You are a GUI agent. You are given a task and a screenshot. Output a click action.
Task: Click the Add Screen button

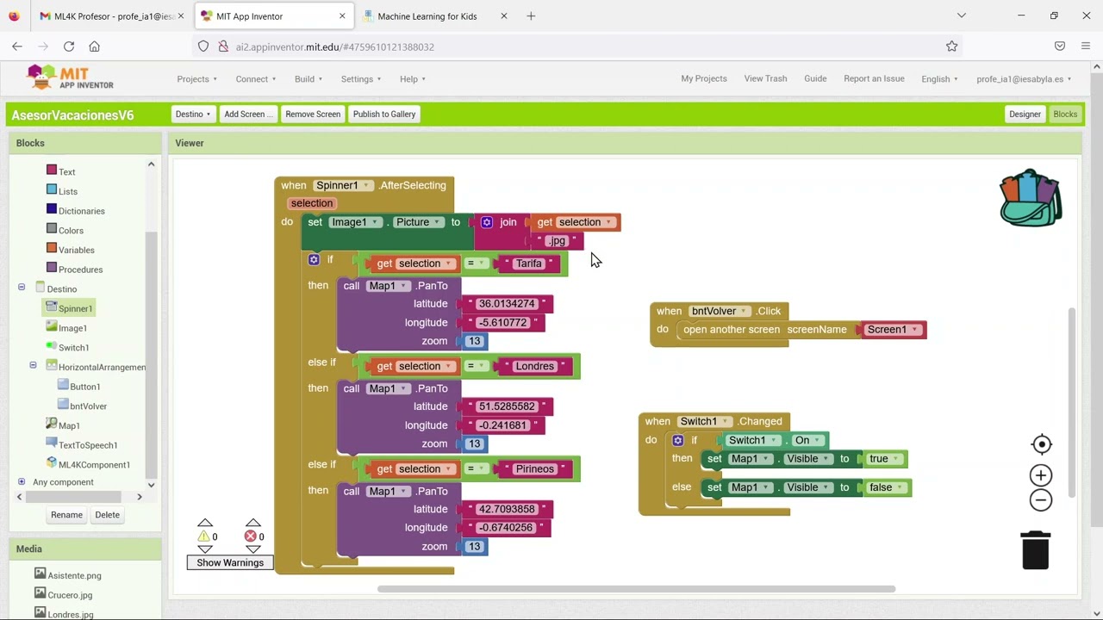tap(248, 114)
